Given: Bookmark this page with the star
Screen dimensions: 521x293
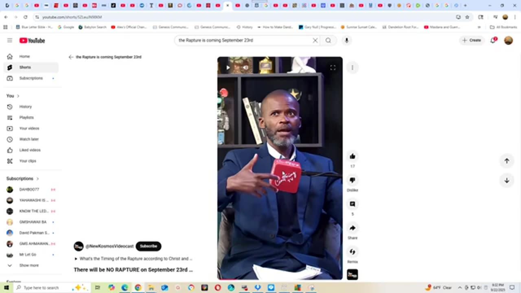Looking at the screenshot, I should point(467,17).
